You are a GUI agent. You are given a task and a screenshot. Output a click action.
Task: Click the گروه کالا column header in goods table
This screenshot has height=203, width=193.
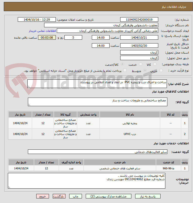65,115
